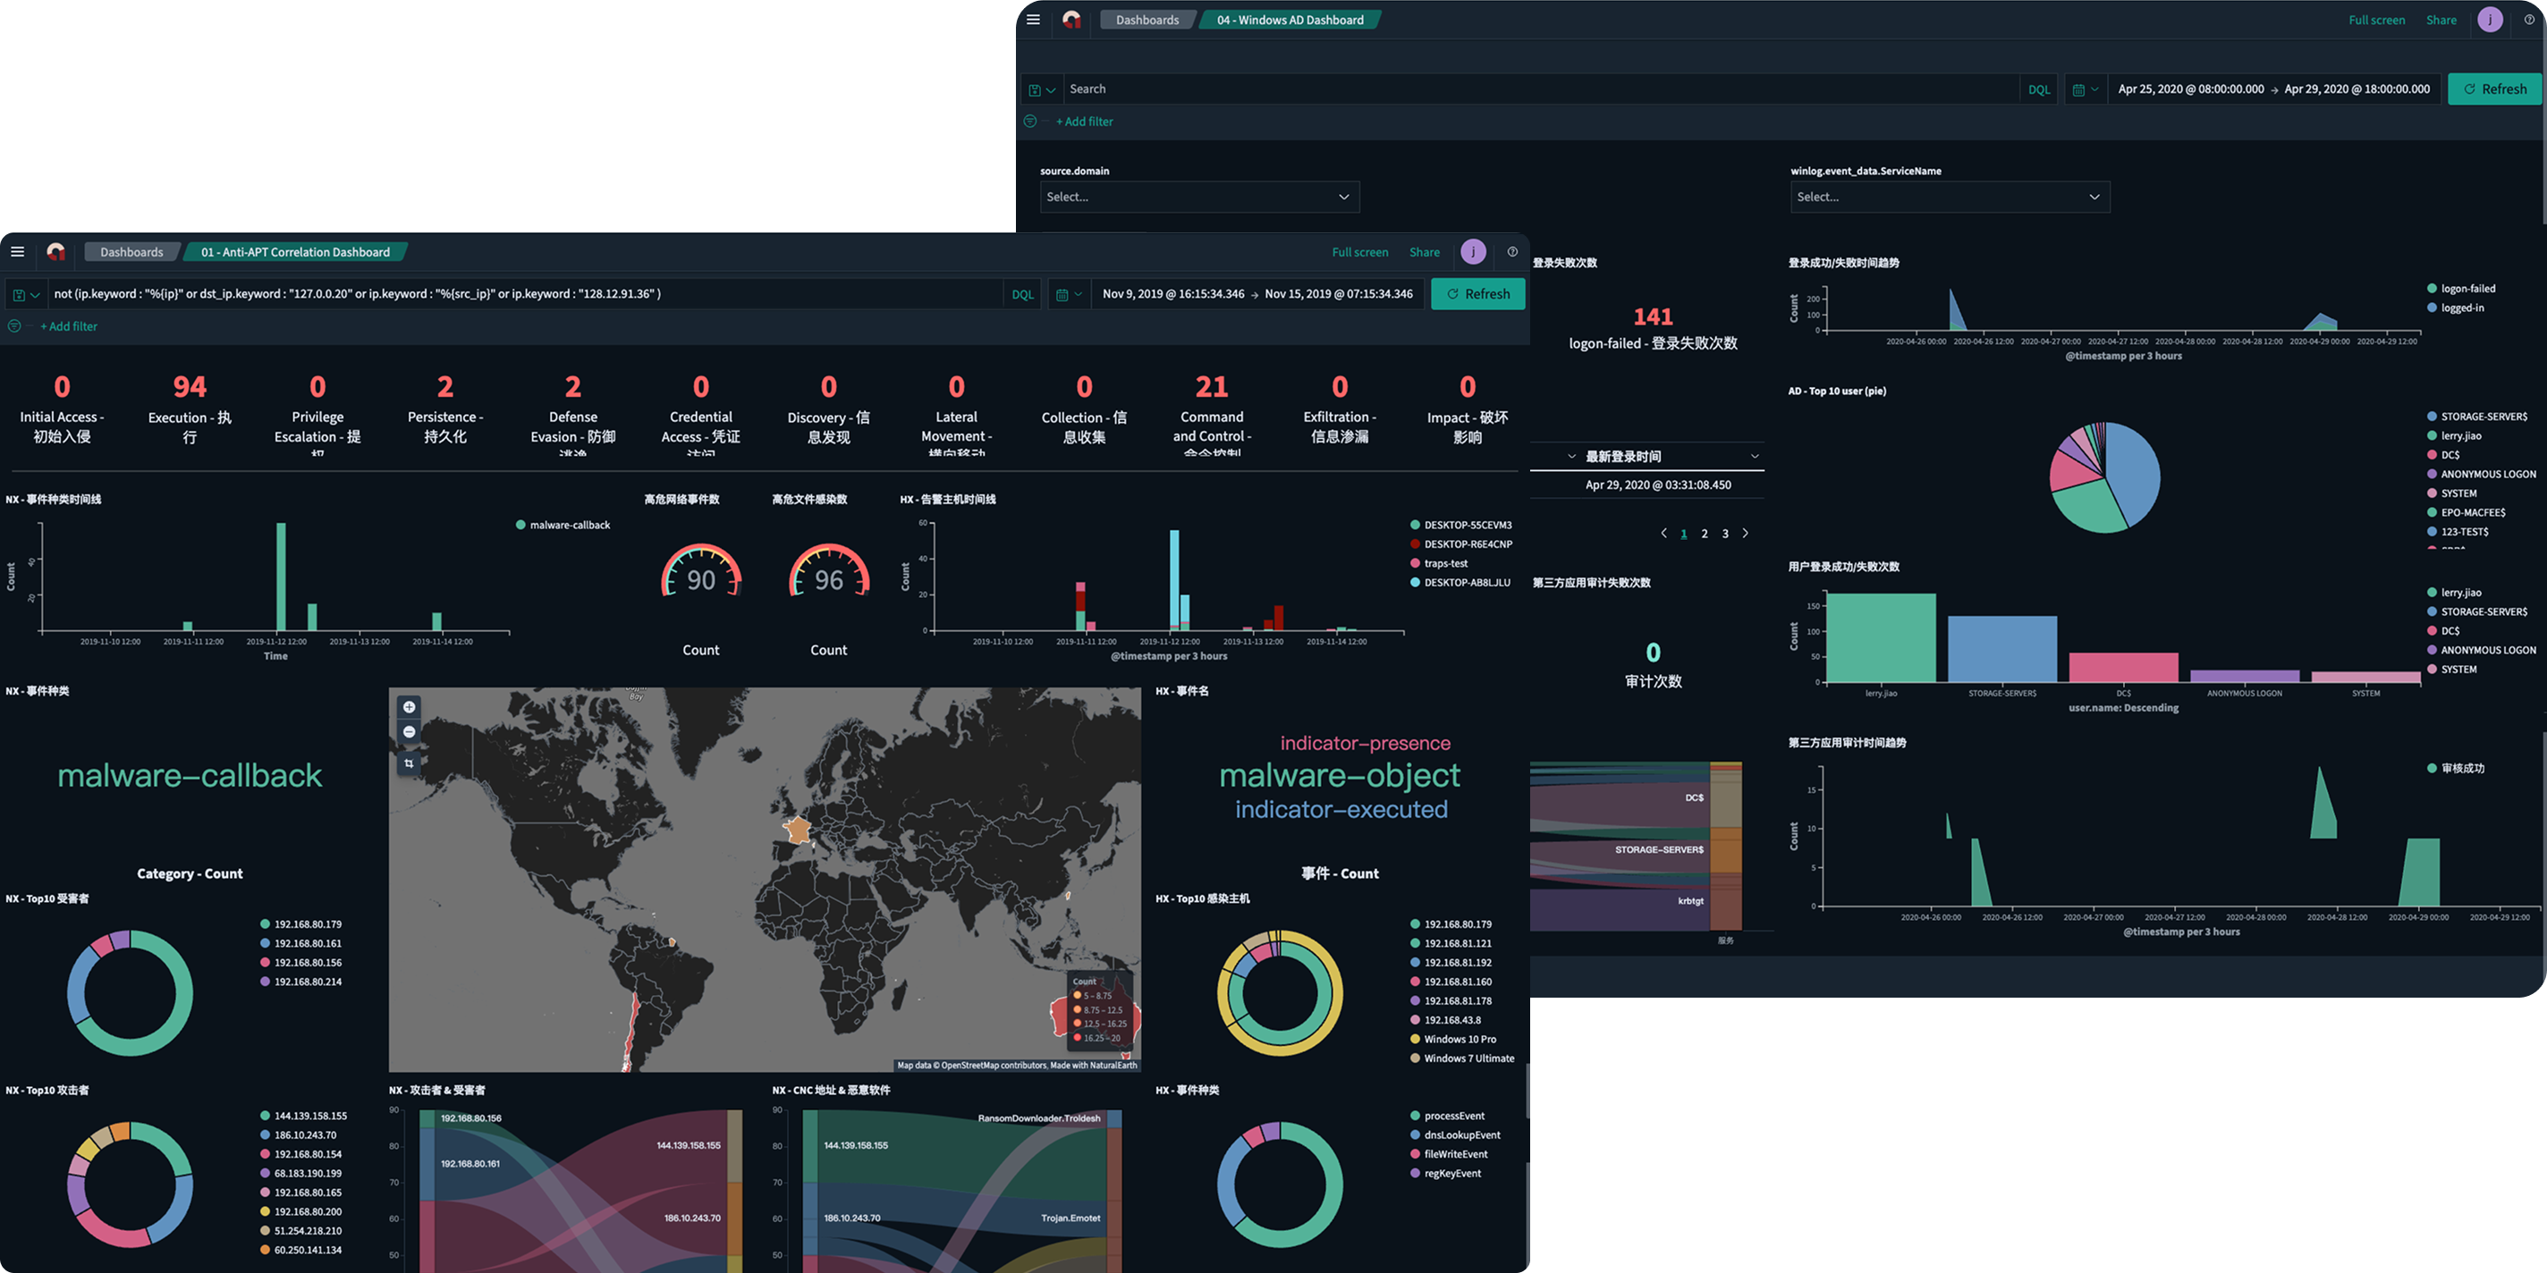The image size is (2547, 1273).
Task: Click map zoom in button
Action: point(410,706)
